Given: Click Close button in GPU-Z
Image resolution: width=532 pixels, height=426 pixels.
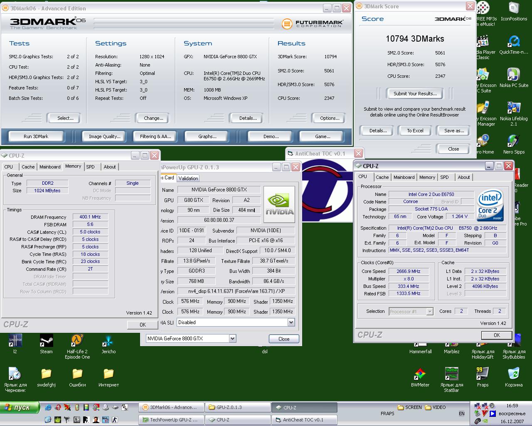Looking at the screenshot, I should pyautogui.click(x=284, y=339).
